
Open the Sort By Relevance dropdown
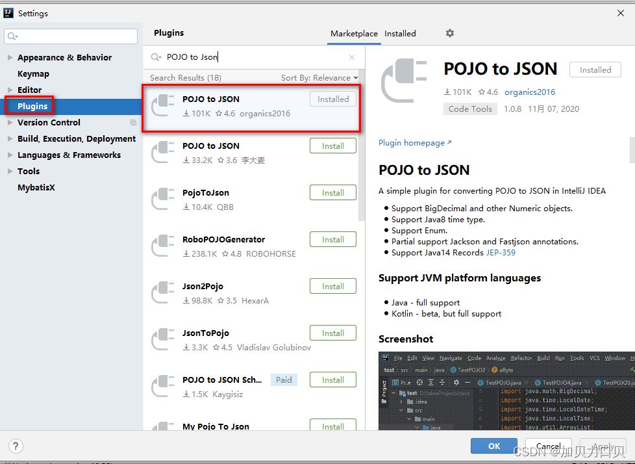[319, 78]
